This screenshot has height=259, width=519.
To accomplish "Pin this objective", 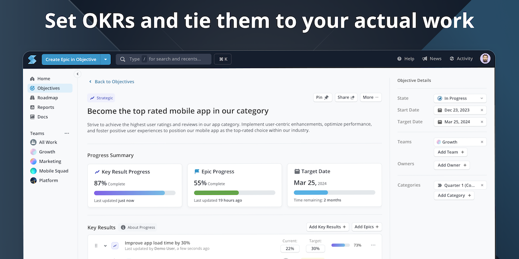I will [322, 97].
